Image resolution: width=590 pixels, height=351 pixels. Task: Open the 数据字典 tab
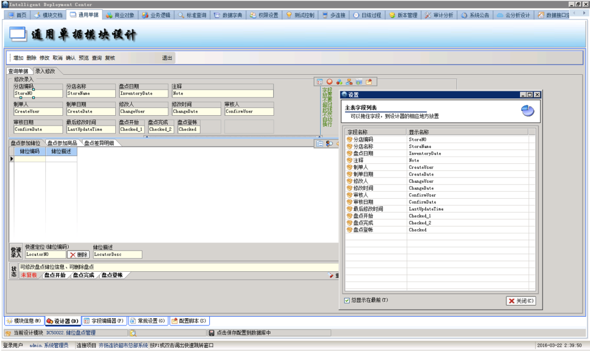click(x=228, y=15)
